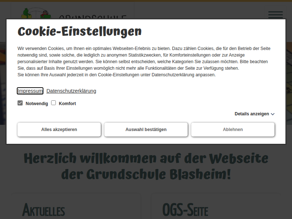Click the ladybug figure in the logo artwork

(45, 14)
